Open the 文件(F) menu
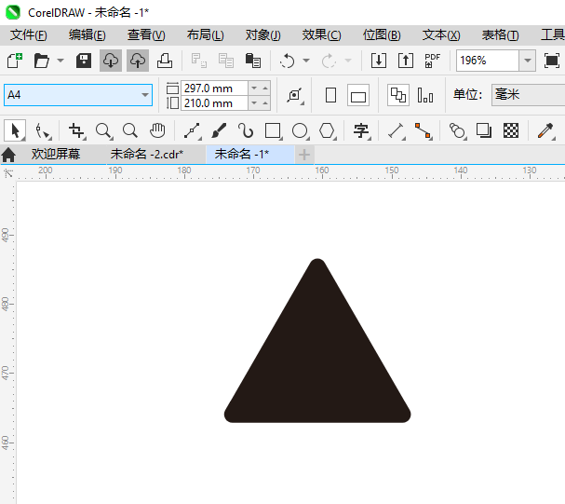The height and width of the screenshot is (504, 565). click(29, 35)
